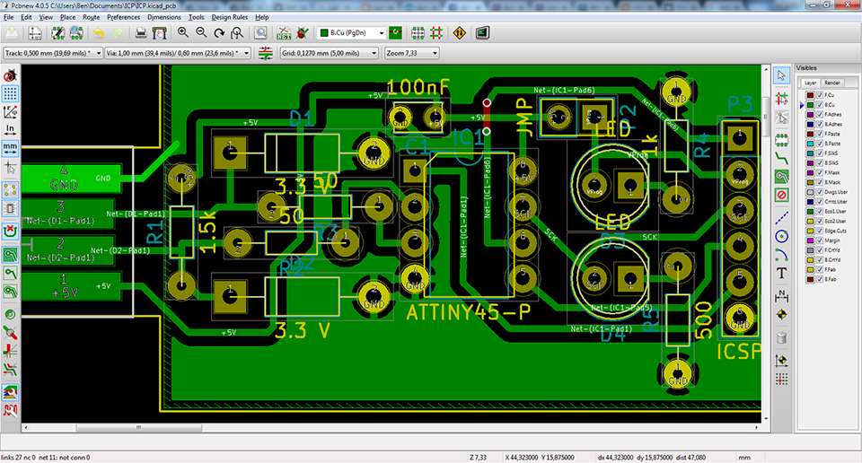Click the ICSP pin 1 square pad
This screenshot has height=463, width=862.
tap(739, 138)
